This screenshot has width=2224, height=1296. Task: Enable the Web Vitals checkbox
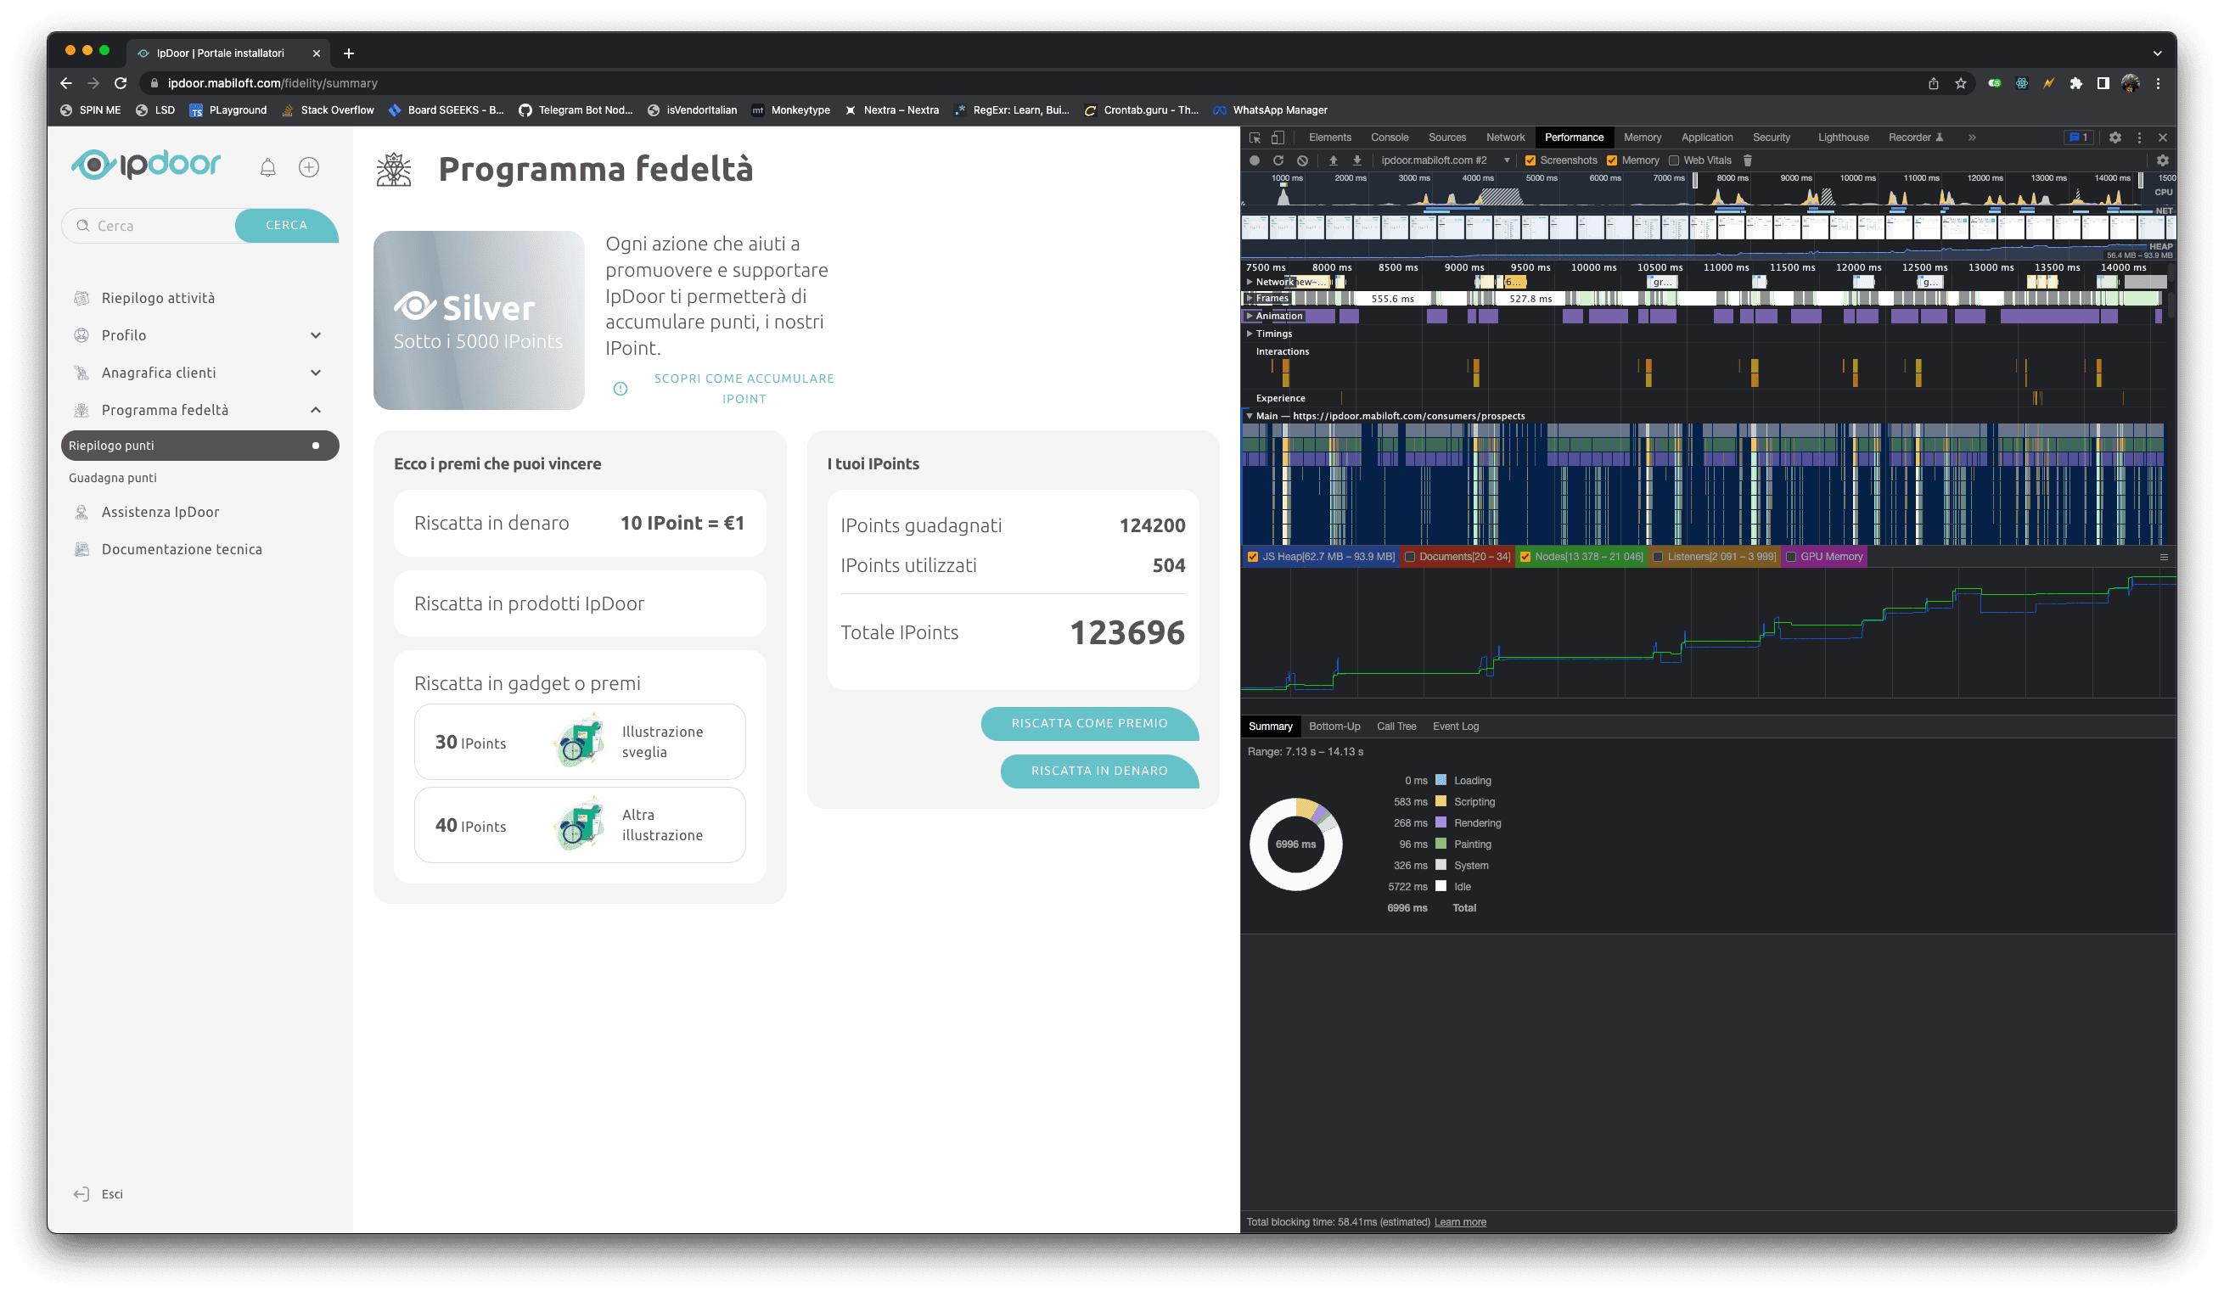coord(1673,160)
